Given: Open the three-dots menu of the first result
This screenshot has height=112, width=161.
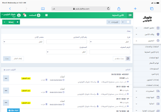Looking at the screenshot, I should click(x=6, y=78).
